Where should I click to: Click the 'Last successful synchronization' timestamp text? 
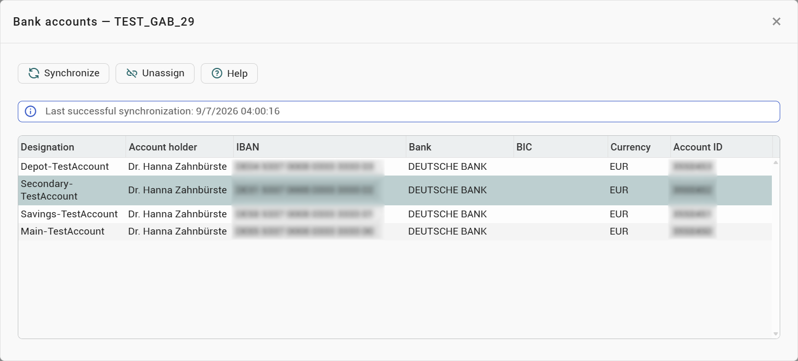(163, 111)
